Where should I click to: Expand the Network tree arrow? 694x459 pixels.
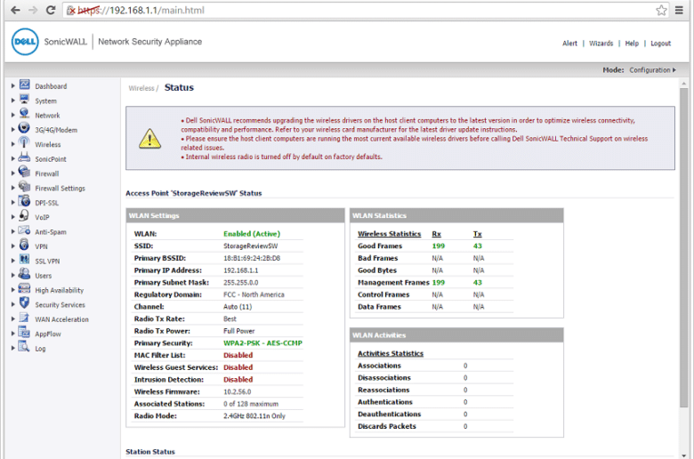(x=12, y=115)
